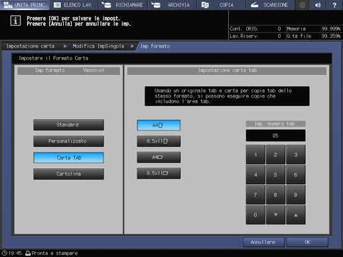Tap keypad digit 0

255,215
